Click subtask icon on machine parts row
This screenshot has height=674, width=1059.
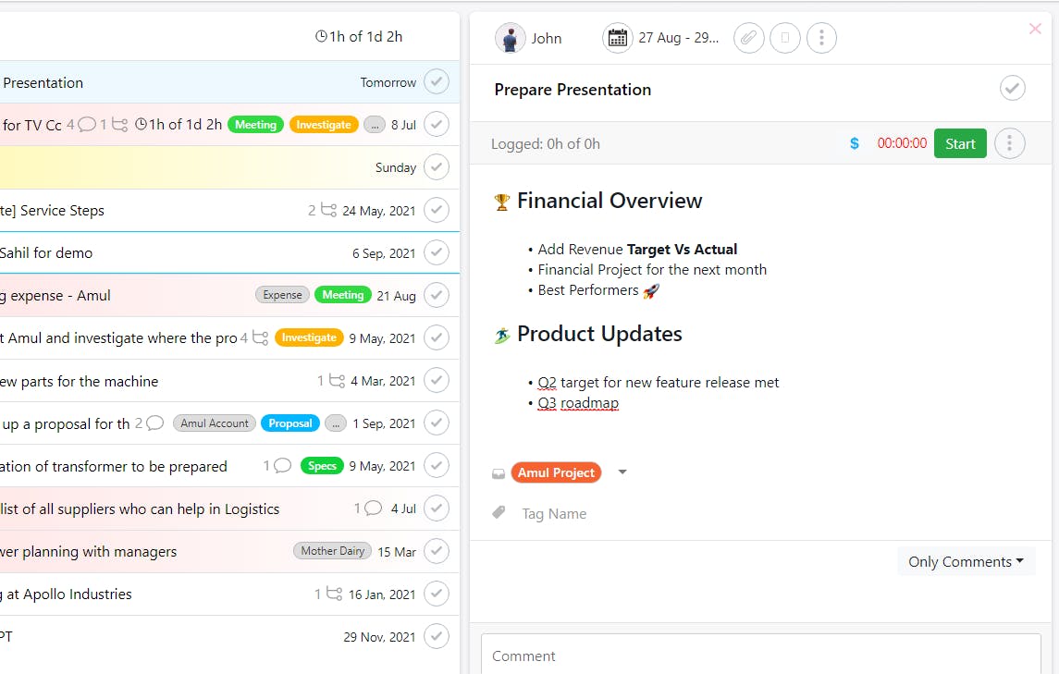(x=337, y=381)
